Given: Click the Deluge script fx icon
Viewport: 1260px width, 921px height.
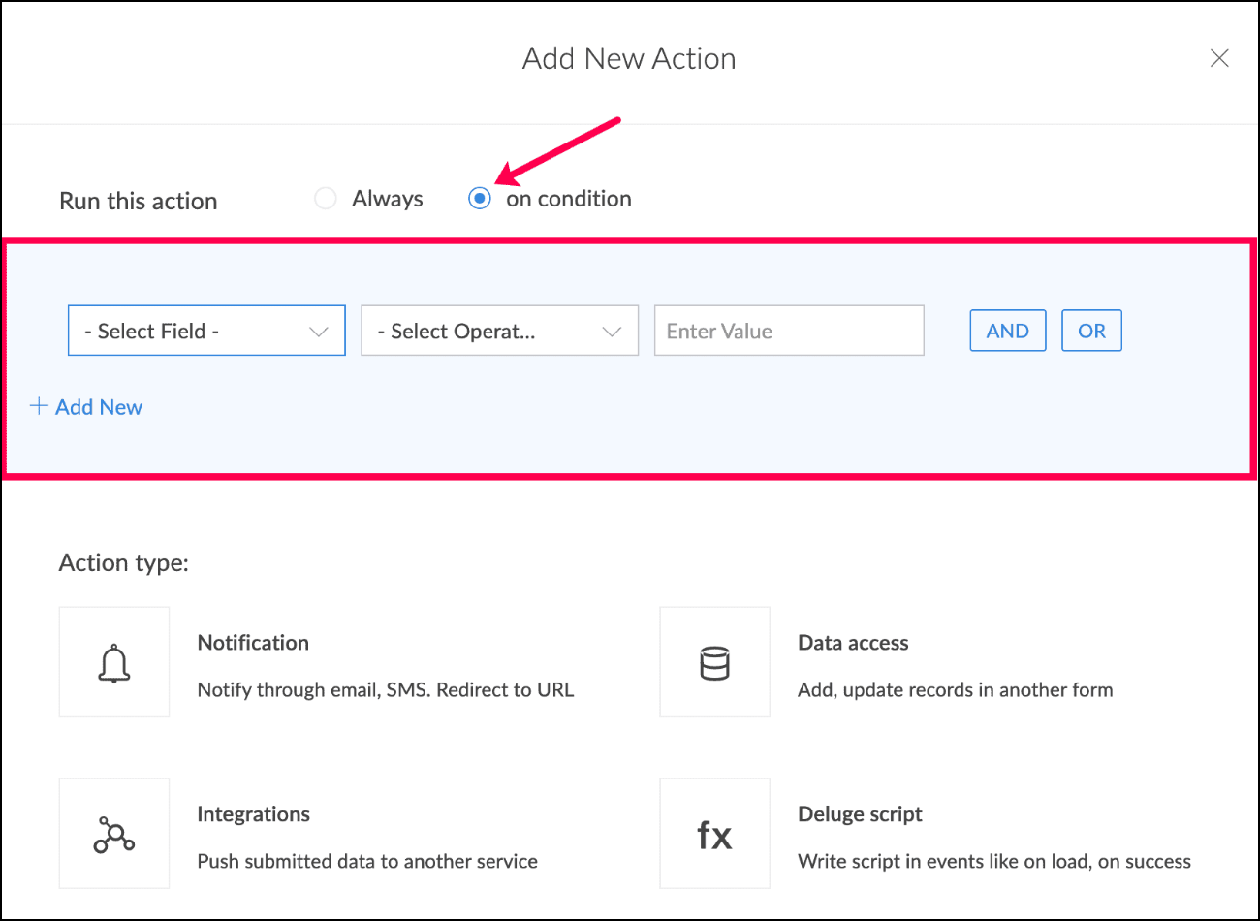Looking at the screenshot, I should 714,835.
